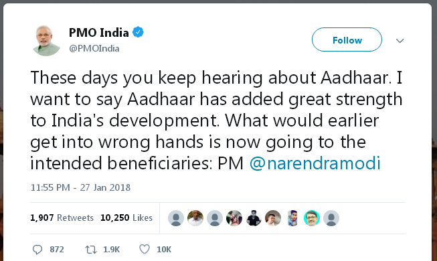
Task: View the 1,907 Retweets list
Action: pos(62,217)
